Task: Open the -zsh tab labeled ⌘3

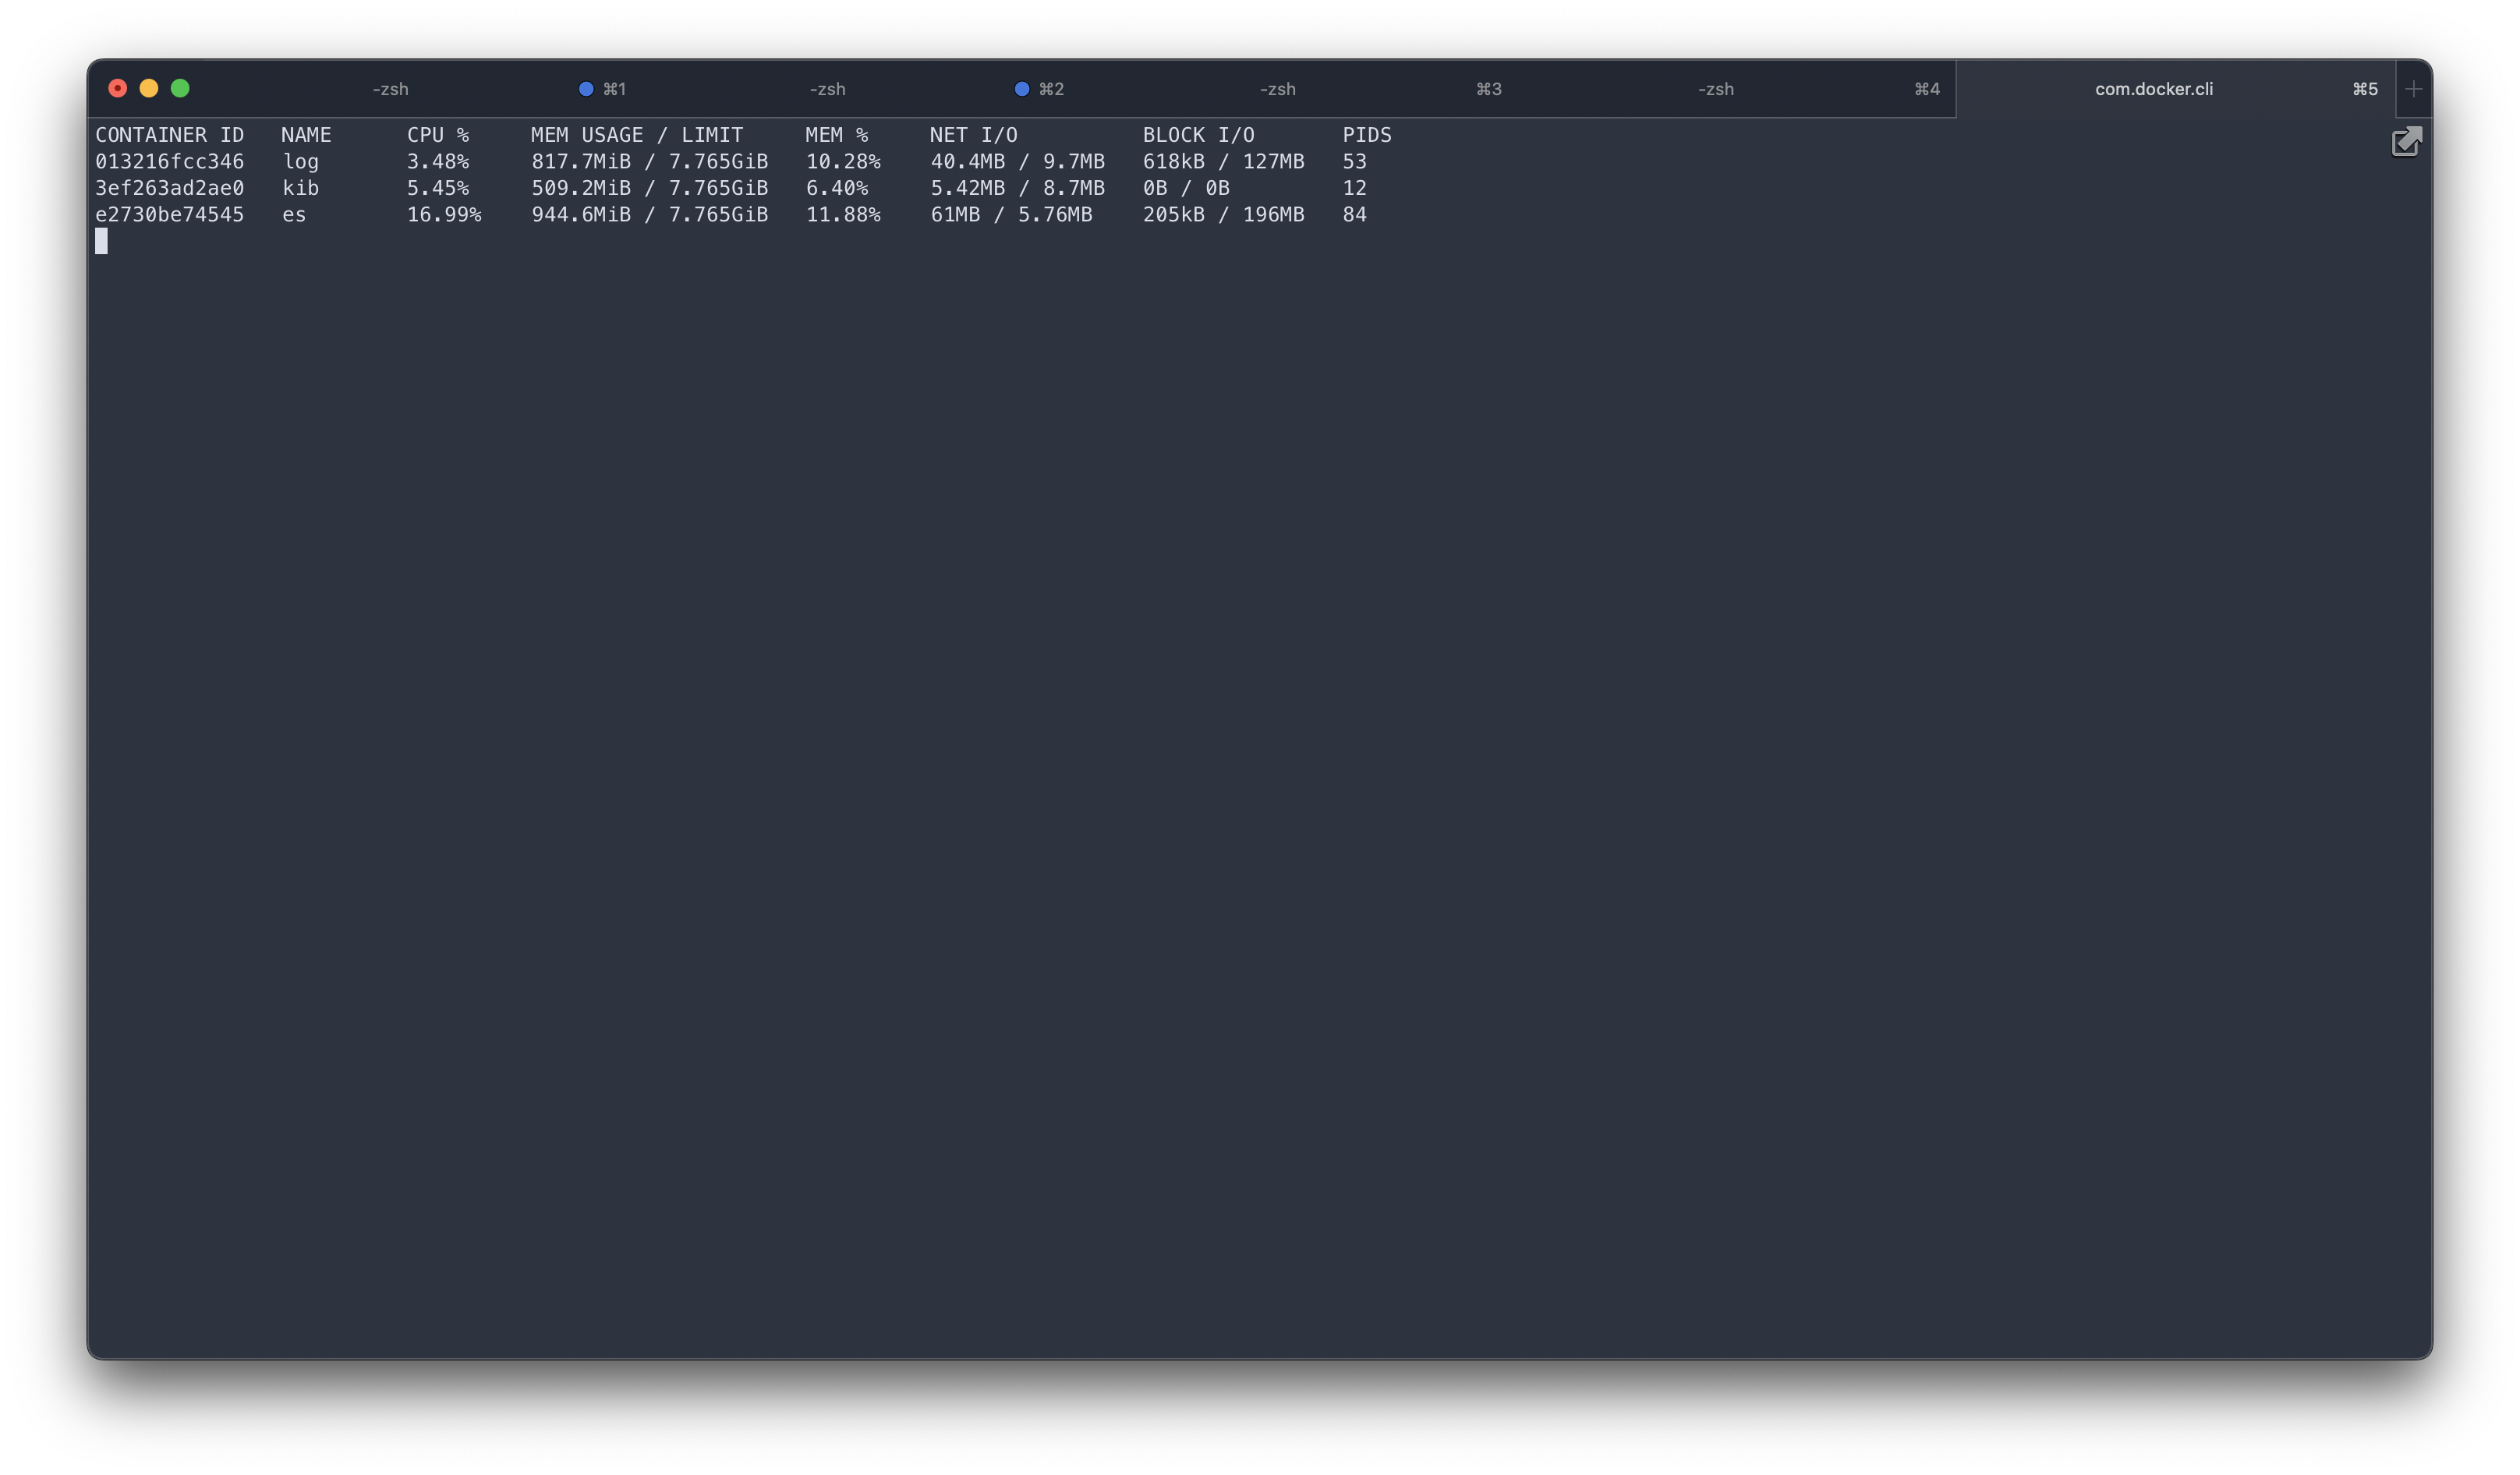Action: click(1278, 88)
